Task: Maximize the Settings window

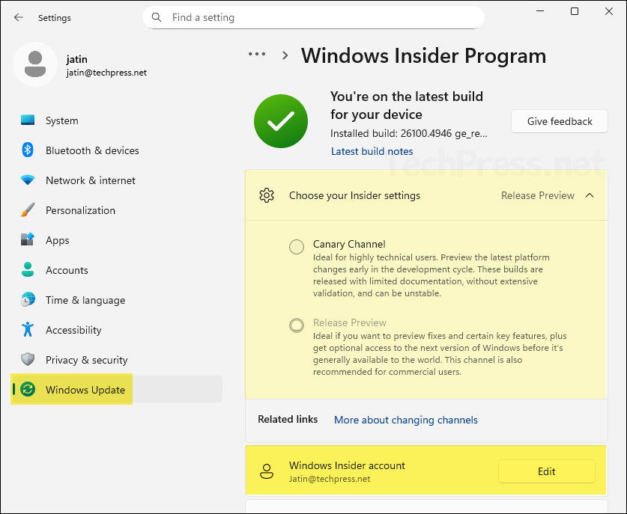Action: click(575, 11)
